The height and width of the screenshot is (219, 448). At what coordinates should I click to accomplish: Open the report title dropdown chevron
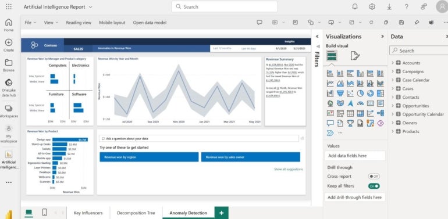[x=91, y=7]
